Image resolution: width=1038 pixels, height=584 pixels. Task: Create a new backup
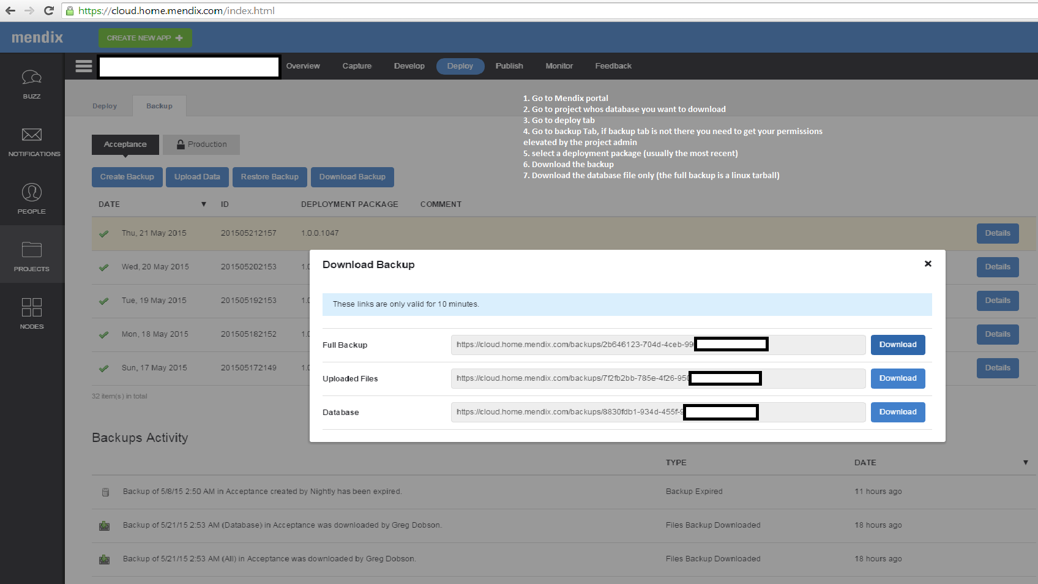pos(127,177)
